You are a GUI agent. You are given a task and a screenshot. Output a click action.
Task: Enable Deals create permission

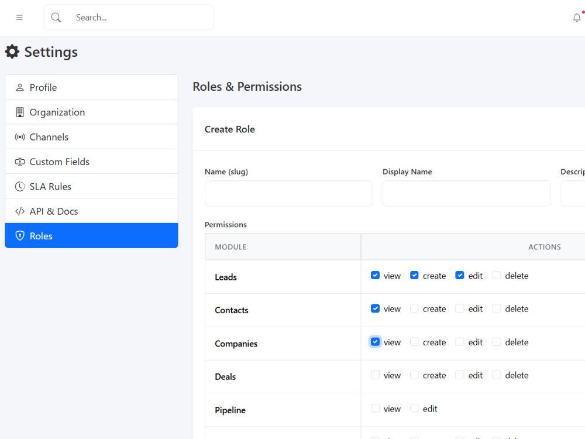[414, 375]
